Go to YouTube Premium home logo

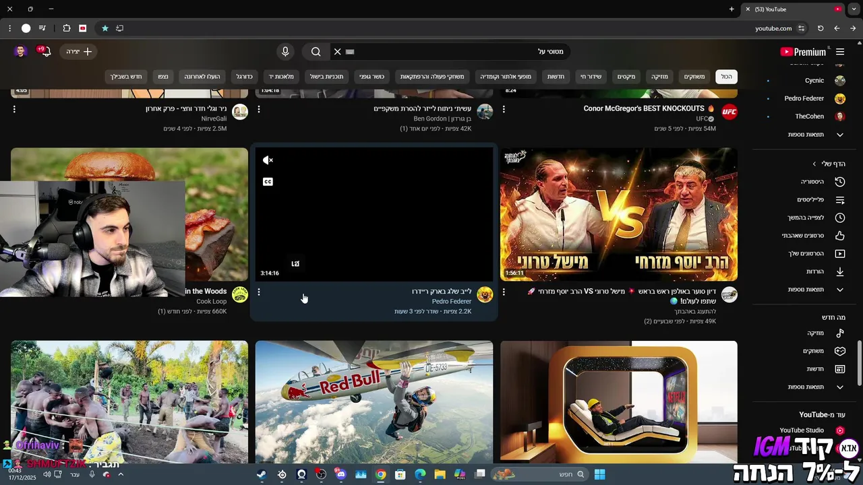803,52
